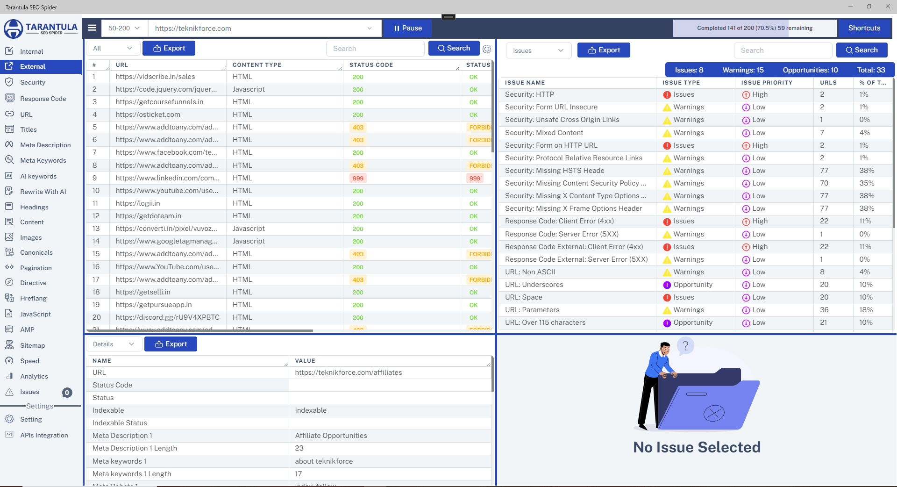The image size is (897, 487).
Task: Click Rewrite With AI icon
Action: click(x=9, y=191)
